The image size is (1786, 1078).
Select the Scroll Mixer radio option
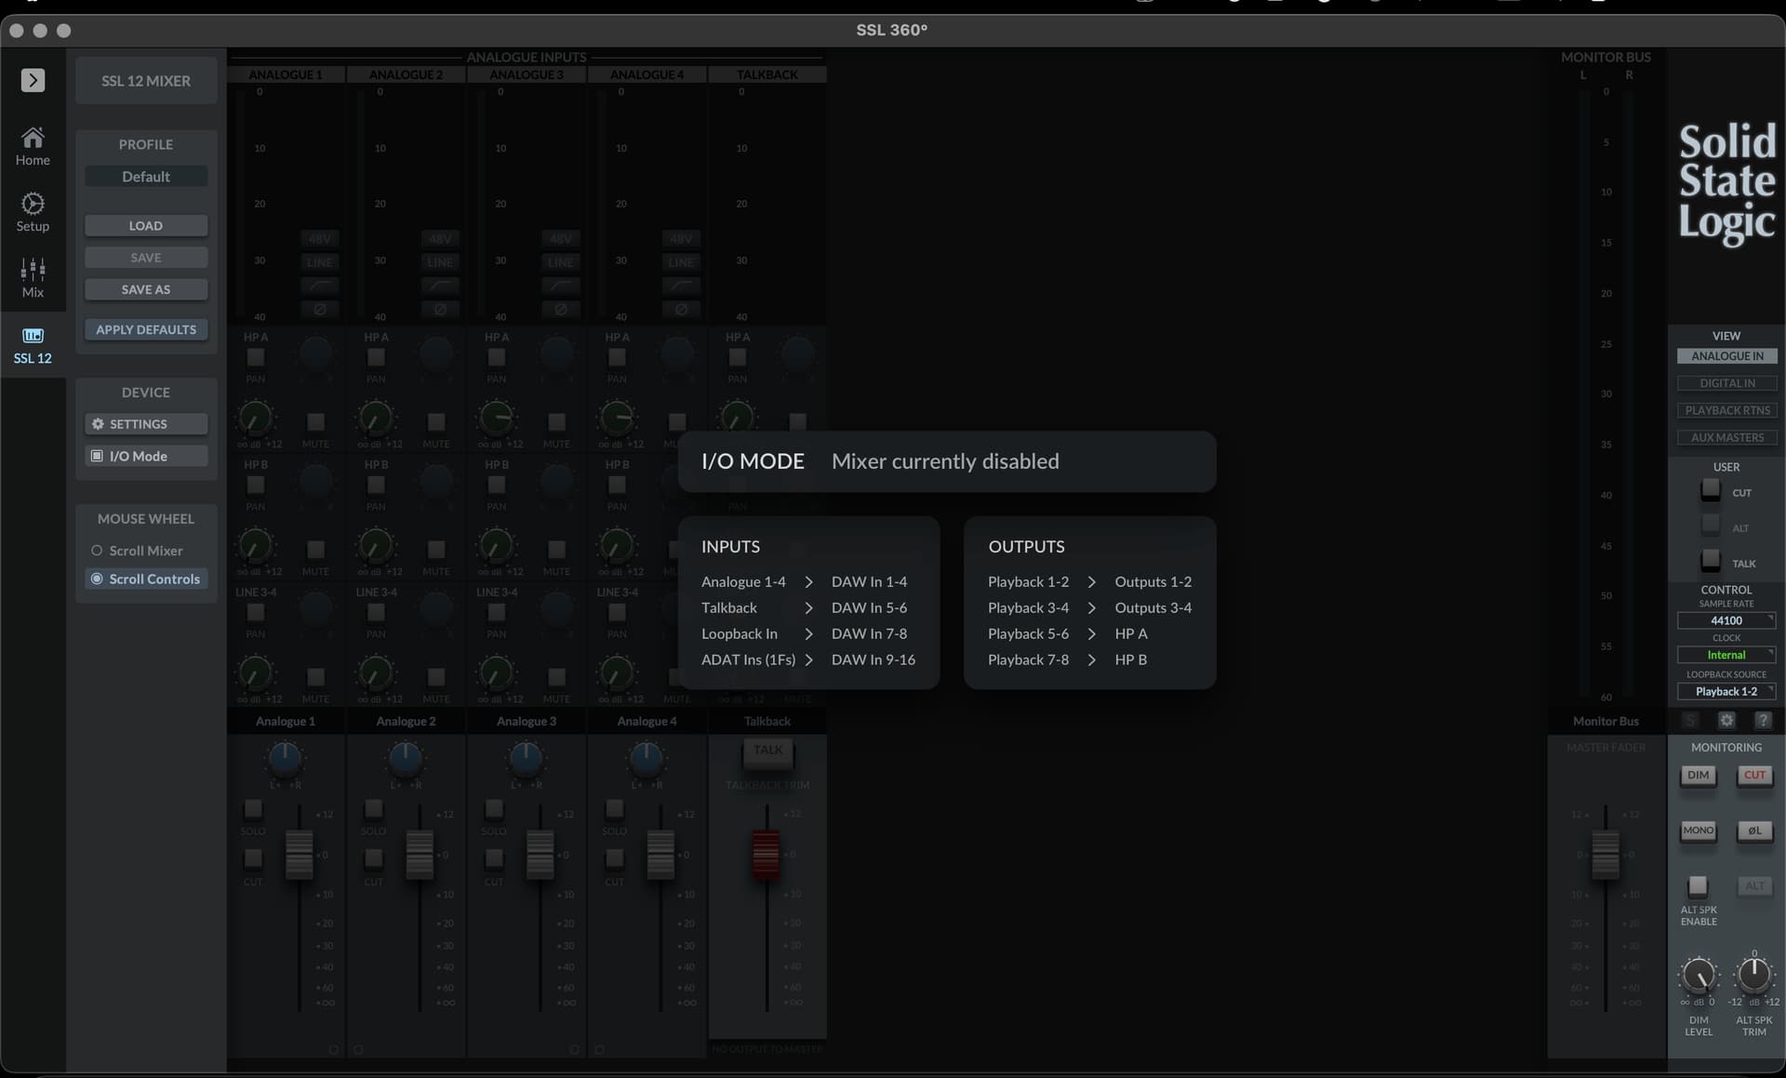point(97,551)
